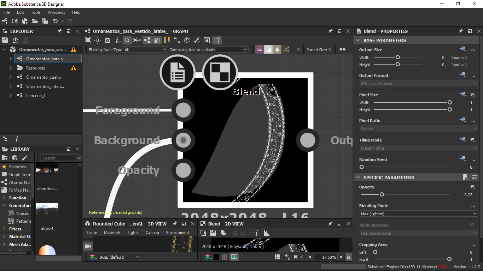Collapse SPECIFIC PARAMETERS section
Screen dimensions: 483x271
pyautogui.click(x=358, y=177)
